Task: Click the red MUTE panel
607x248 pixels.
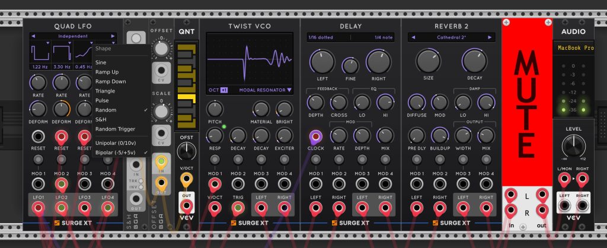Action: [527, 102]
